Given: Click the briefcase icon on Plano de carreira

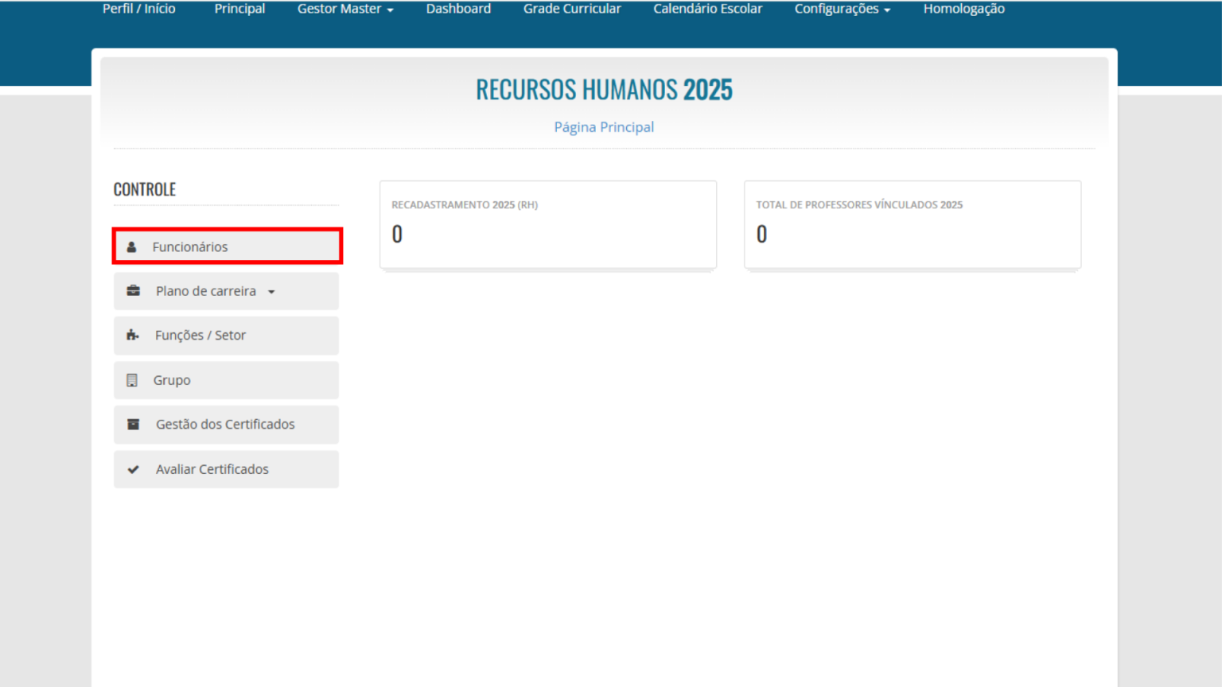Looking at the screenshot, I should [x=132, y=291].
